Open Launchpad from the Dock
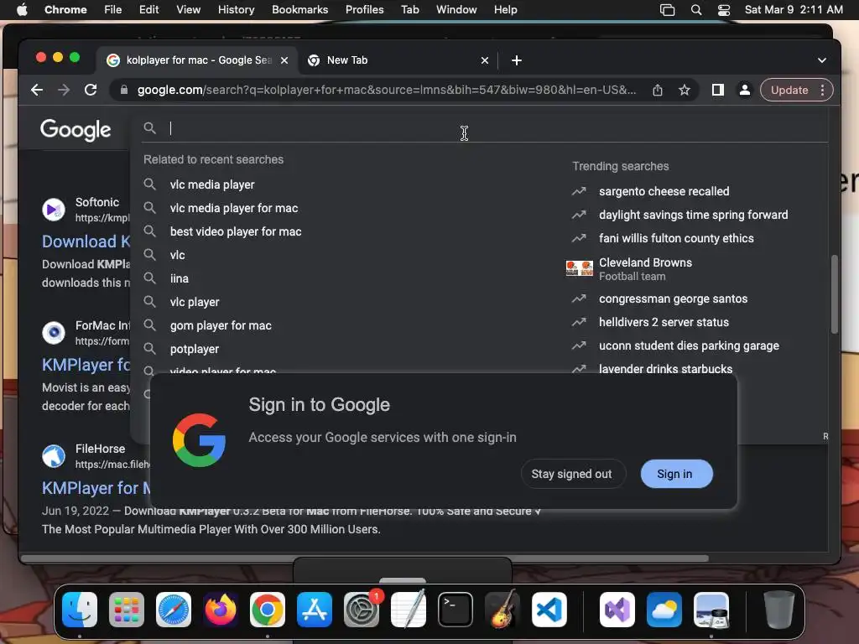The image size is (859, 644). pos(127,610)
